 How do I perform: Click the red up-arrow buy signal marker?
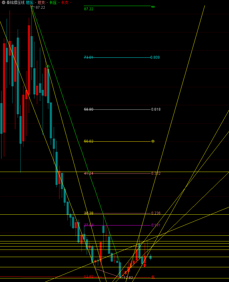[145, 265]
